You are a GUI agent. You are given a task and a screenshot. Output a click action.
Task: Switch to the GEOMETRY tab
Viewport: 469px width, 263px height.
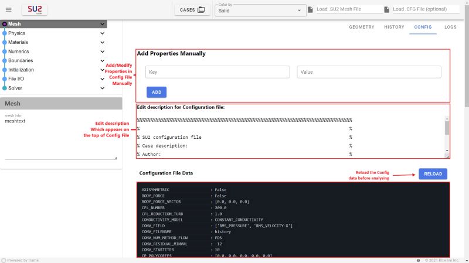(x=362, y=27)
